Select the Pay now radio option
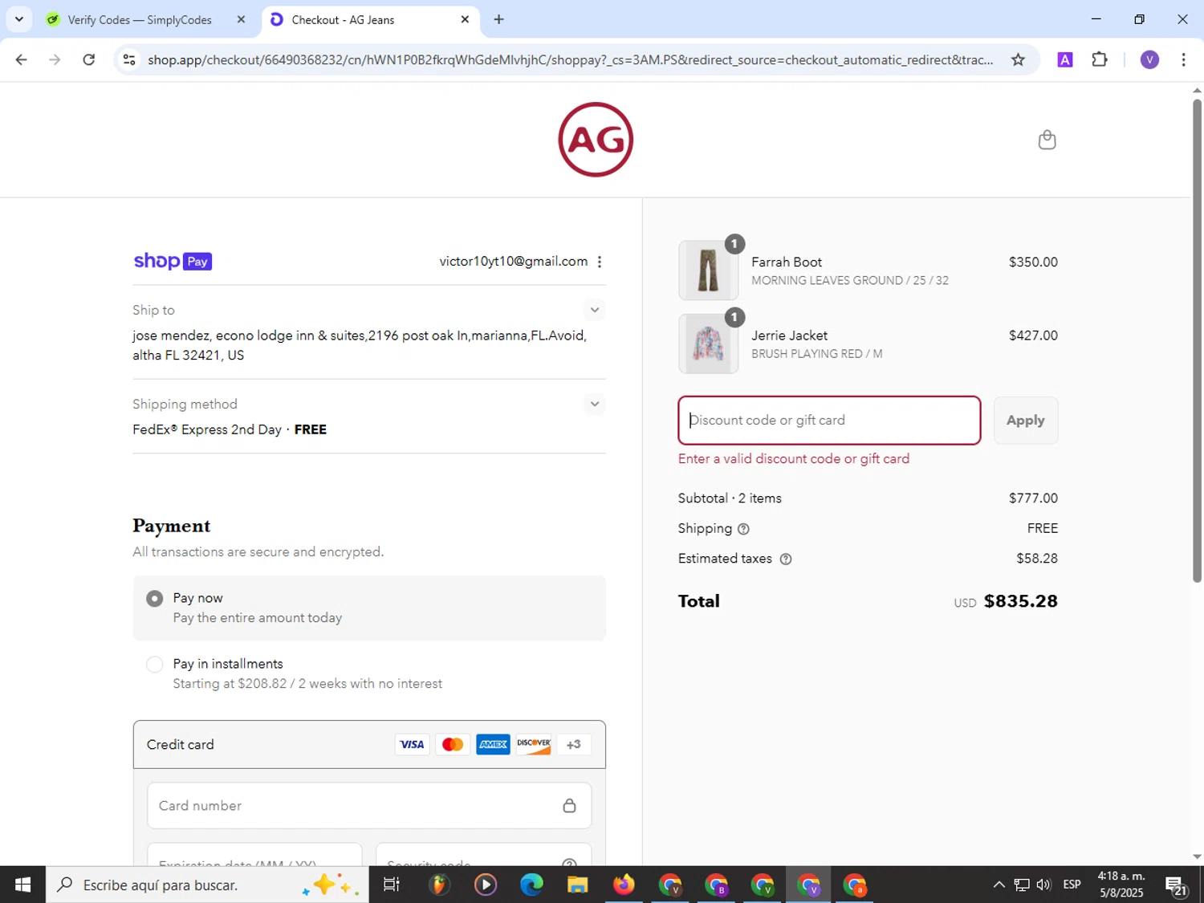This screenshot has width=1204, height=903. point(155,599)
